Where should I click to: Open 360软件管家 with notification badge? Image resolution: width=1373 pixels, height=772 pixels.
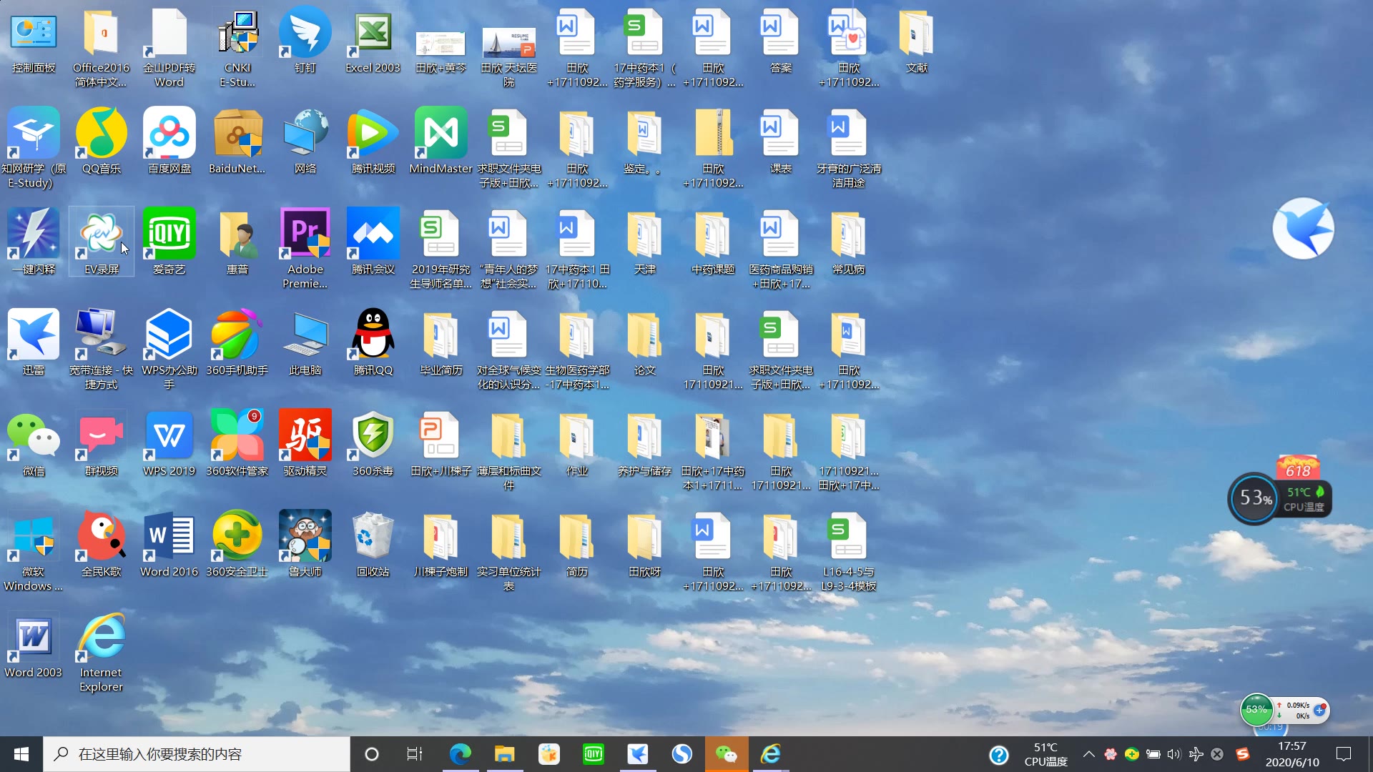click(x=237, y=444)
